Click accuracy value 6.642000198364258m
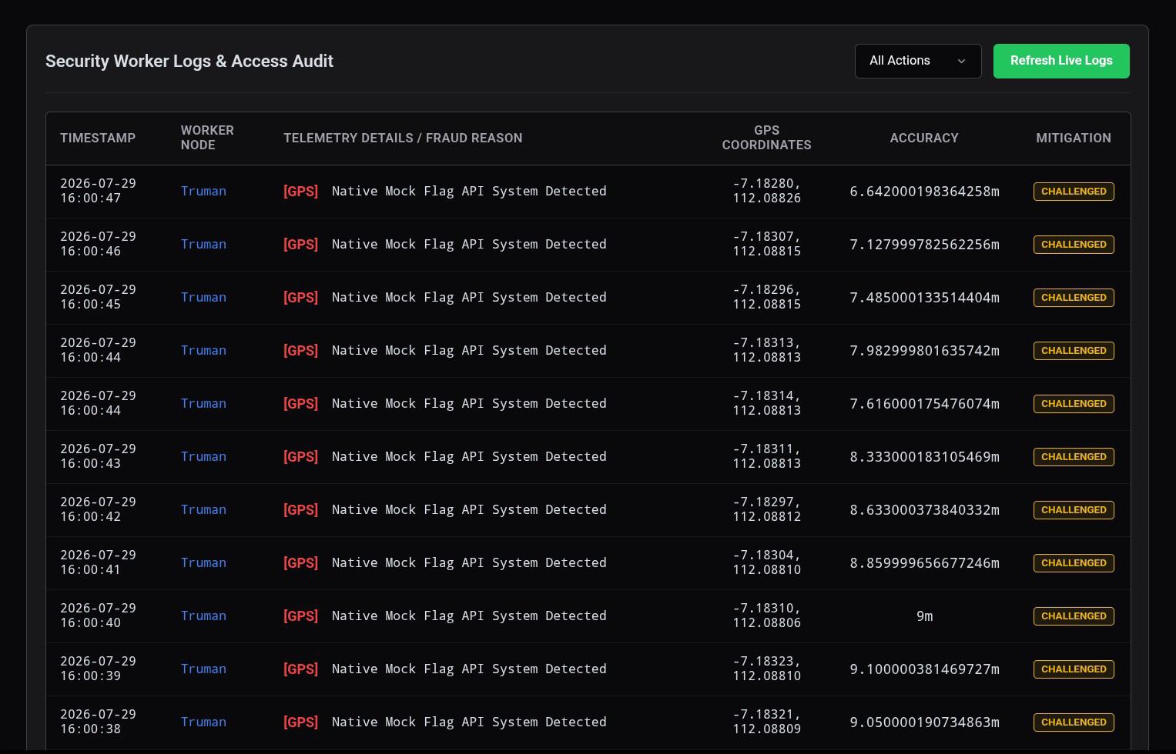Screen dimensions: 1176x754 click(924, 191)
